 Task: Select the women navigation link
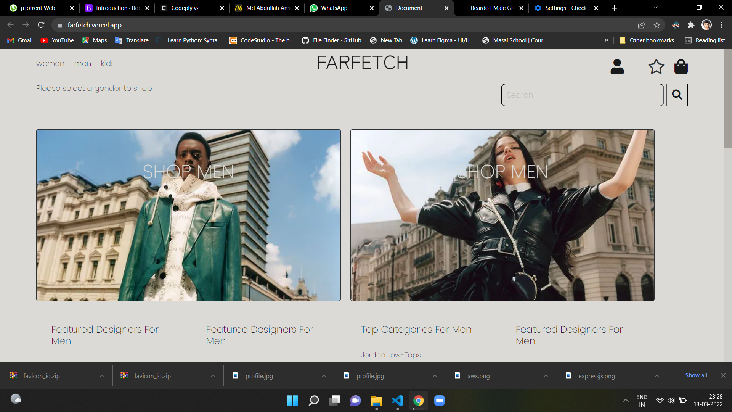(x=50, y=63)
